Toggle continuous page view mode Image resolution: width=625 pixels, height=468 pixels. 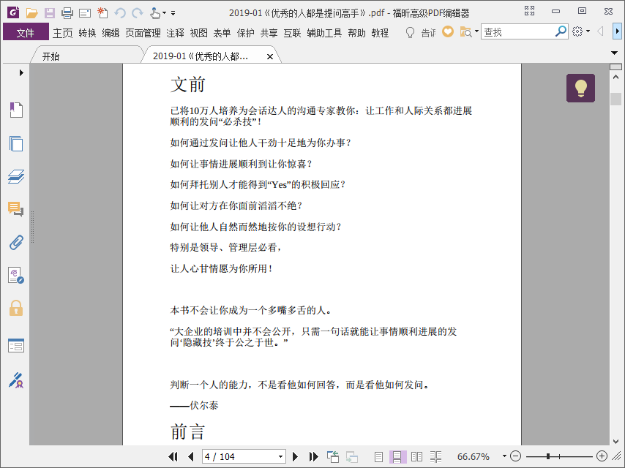tap(397, 457)
